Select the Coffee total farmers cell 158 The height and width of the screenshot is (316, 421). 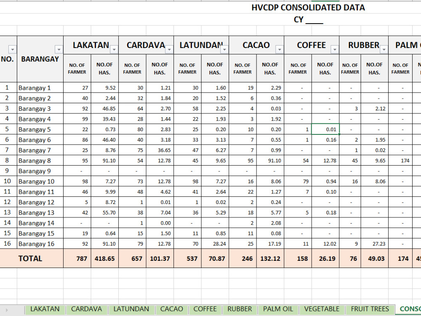coord(298,258)
